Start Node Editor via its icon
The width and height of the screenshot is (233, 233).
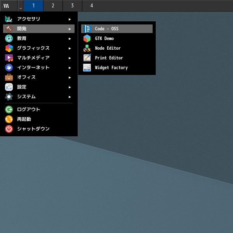(x=87, y=48)
